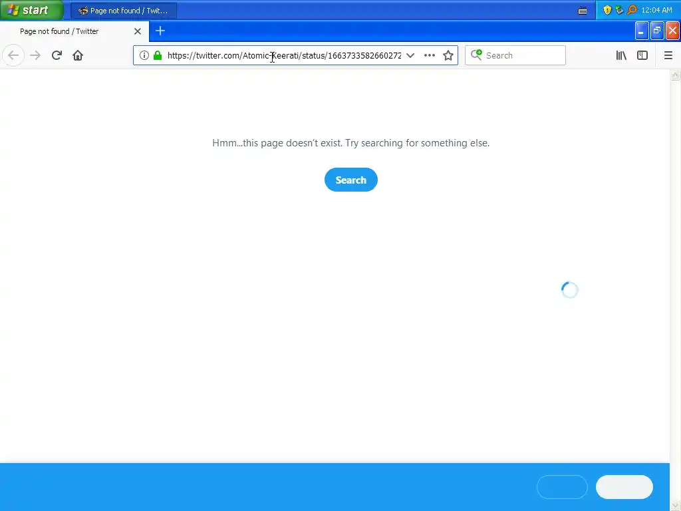Screen dimensions: 681x511
Task: Show site information via info icon
Action: click(x=144, y=55)
